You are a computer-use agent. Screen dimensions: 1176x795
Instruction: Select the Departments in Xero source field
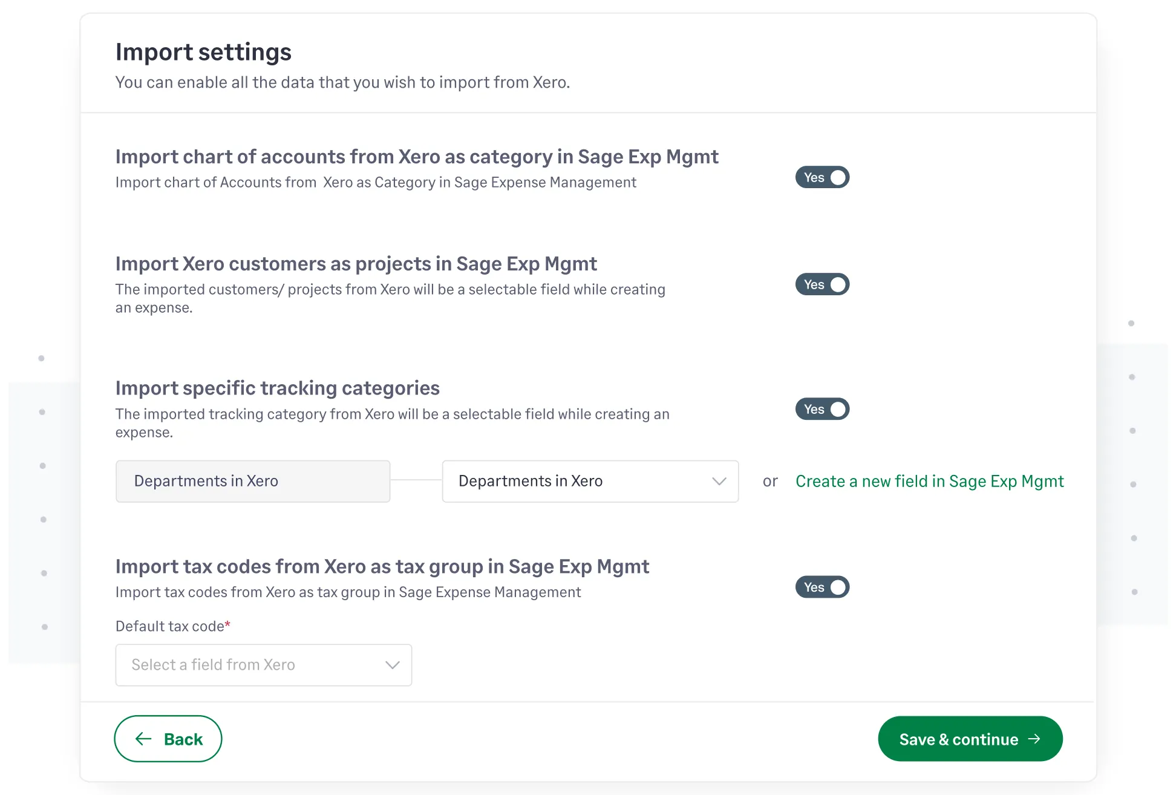tap(252, 481)
